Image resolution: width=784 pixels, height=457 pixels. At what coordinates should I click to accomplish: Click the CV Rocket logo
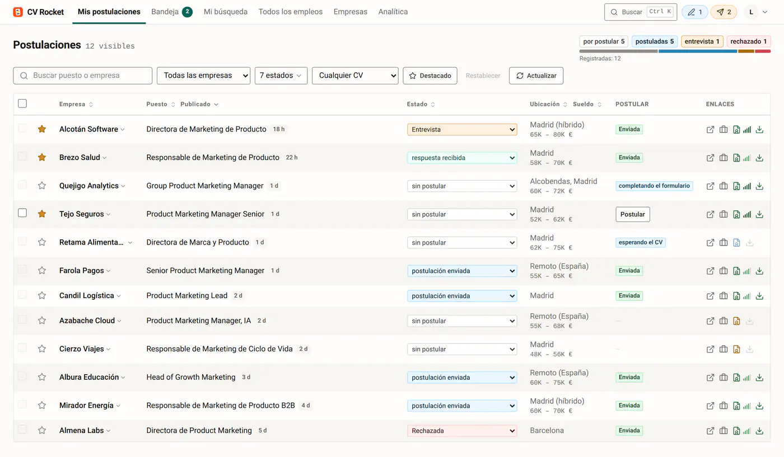pos(39,12)
